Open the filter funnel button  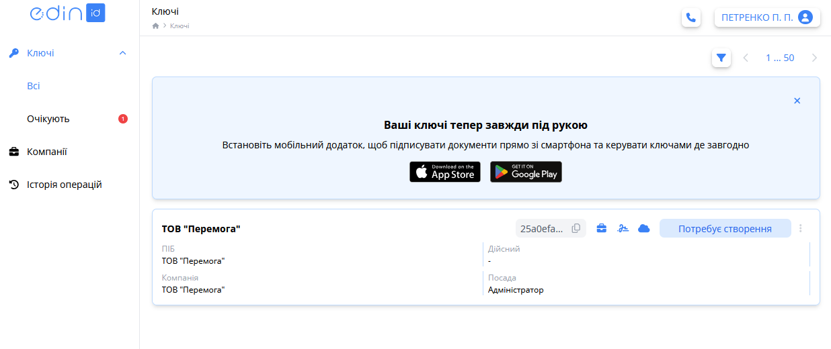(721, 58)
